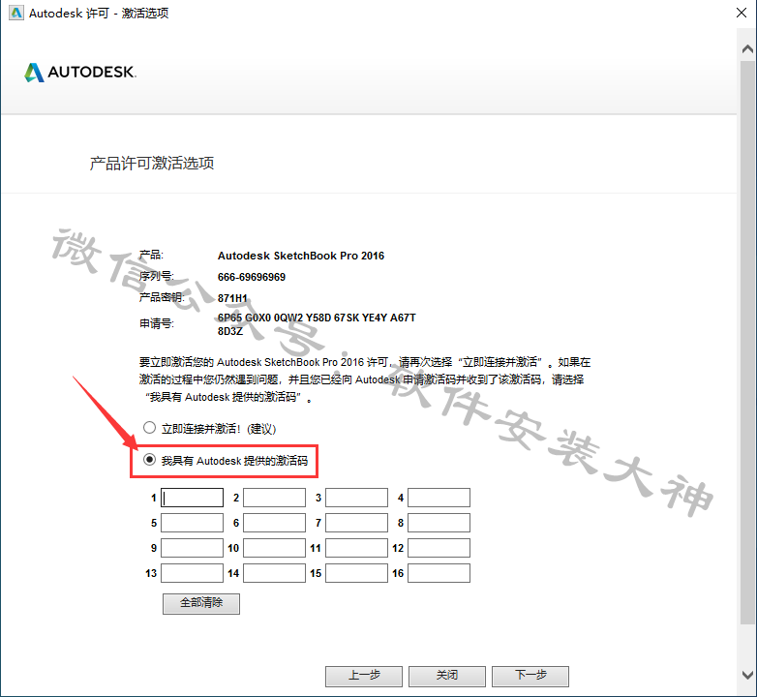The width and height of the screenshot is (757, 697).
Task: Click the 序列号 label
Action: (157, 276)
